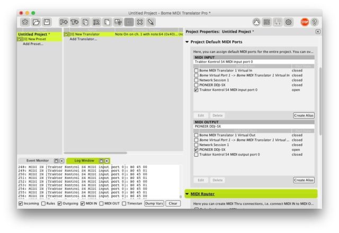Click Create Alias under MIDI OUTPUT
The width and height of the screenshot is (339, 233).
304,180
